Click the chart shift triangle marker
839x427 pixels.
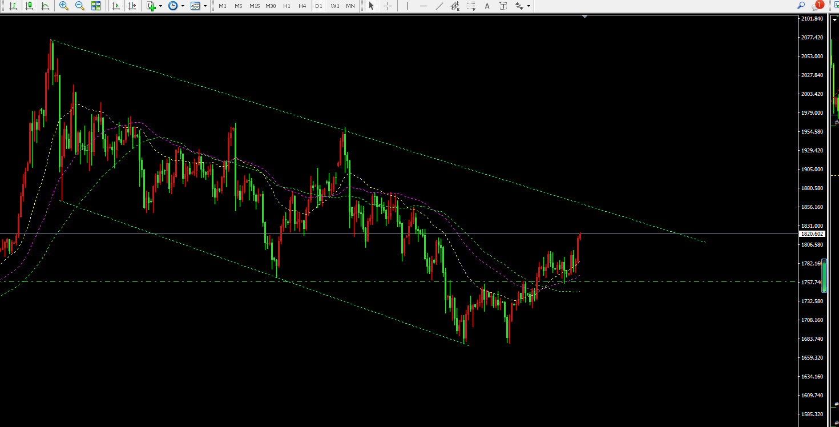(x=585, y=17)
